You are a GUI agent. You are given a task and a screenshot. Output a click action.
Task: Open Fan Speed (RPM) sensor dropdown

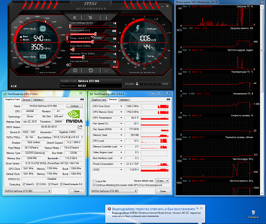(x=121, y=129)
